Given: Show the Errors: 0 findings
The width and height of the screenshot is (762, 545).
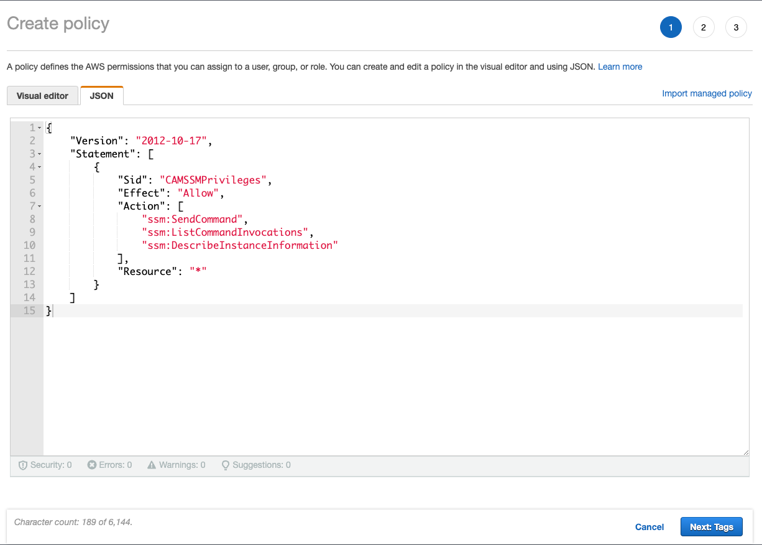Looking at the screenshot, I should tap(109, 465).
